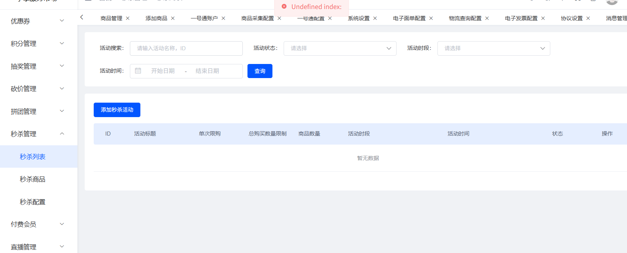Image resolution: width=627 pixels, height=253 pixels.
Task: Expand the 优惠券 sidebar menu
Action: [x=38, y=21]
